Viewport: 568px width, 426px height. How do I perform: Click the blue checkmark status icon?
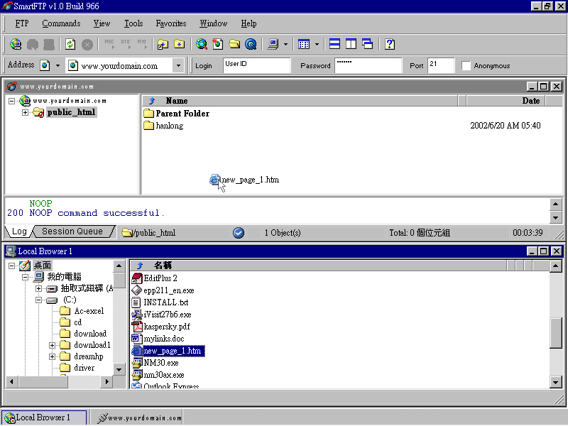click(x=239, y=233)
